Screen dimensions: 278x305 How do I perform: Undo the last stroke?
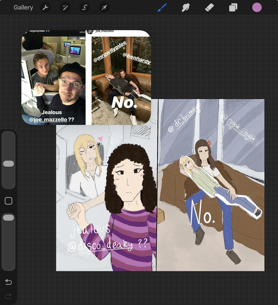8,282
